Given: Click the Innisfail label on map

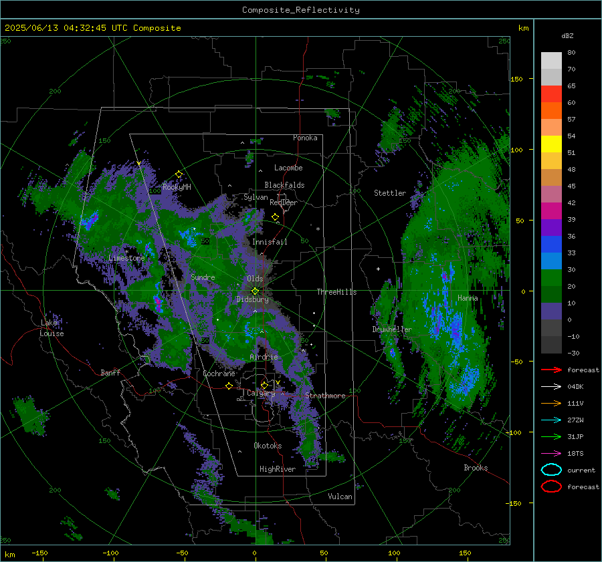Looking at the screenshot, I should tap(270, 242).
